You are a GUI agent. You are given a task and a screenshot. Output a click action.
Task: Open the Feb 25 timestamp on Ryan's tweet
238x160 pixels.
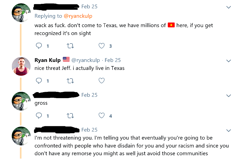[113, 60]
